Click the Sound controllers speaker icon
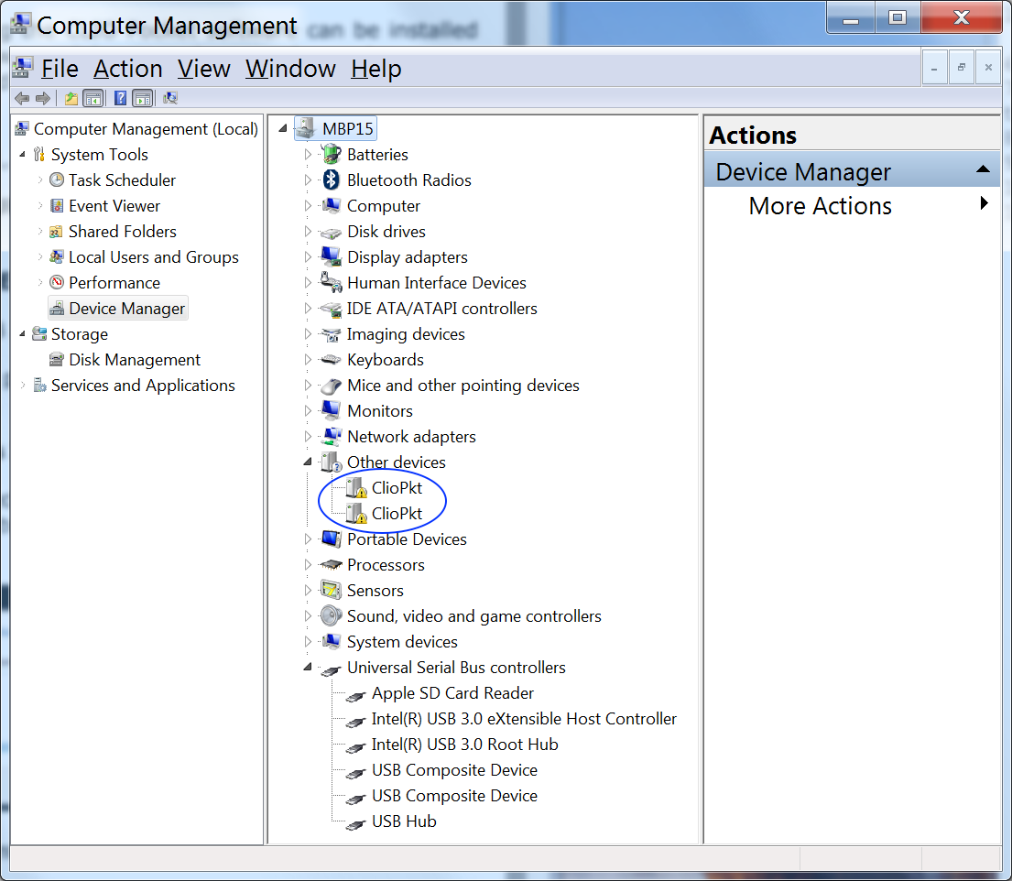Image resolution: width=1012 pixels, height=881 pixels. click(x=332, y=615)
